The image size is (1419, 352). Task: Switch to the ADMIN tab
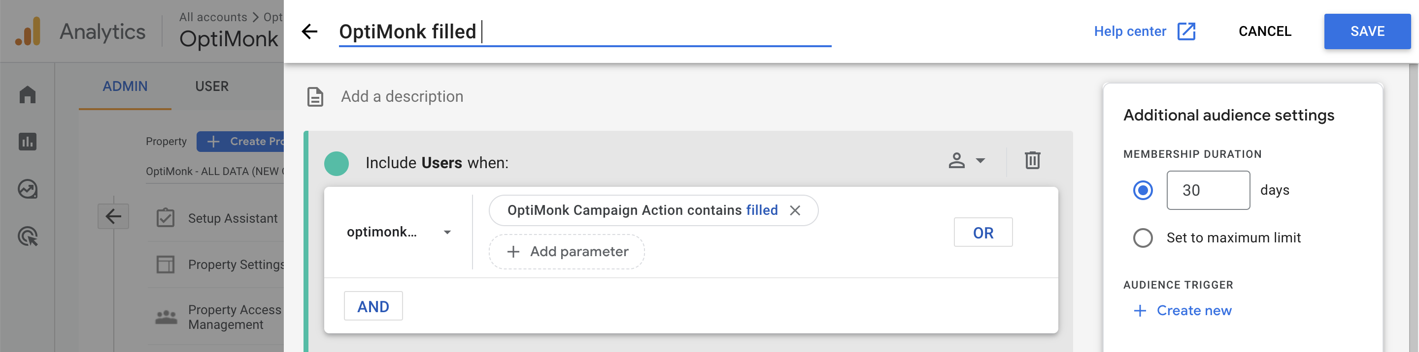click(125, 87)
